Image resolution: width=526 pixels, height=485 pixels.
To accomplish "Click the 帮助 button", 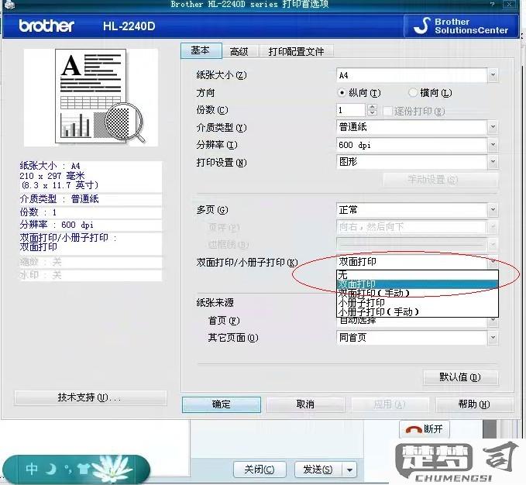I will coord(474,404).
